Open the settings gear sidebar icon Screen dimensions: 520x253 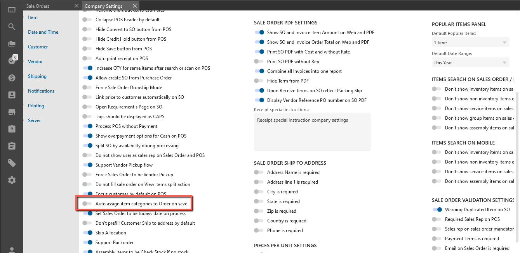(x=12, y=180)
